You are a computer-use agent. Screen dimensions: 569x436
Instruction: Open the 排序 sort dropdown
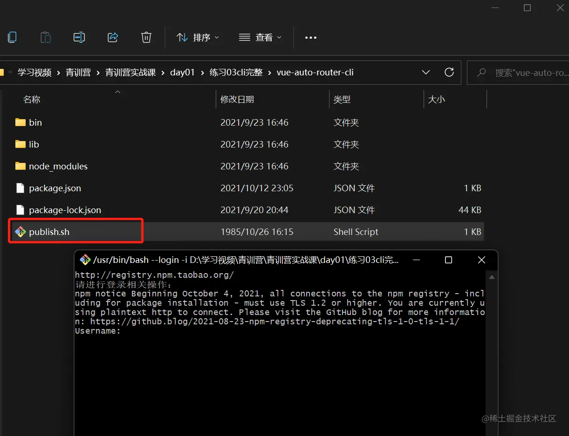coord(198,37)
